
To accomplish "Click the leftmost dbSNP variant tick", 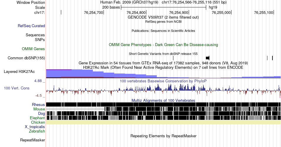I will pos(173,58).
